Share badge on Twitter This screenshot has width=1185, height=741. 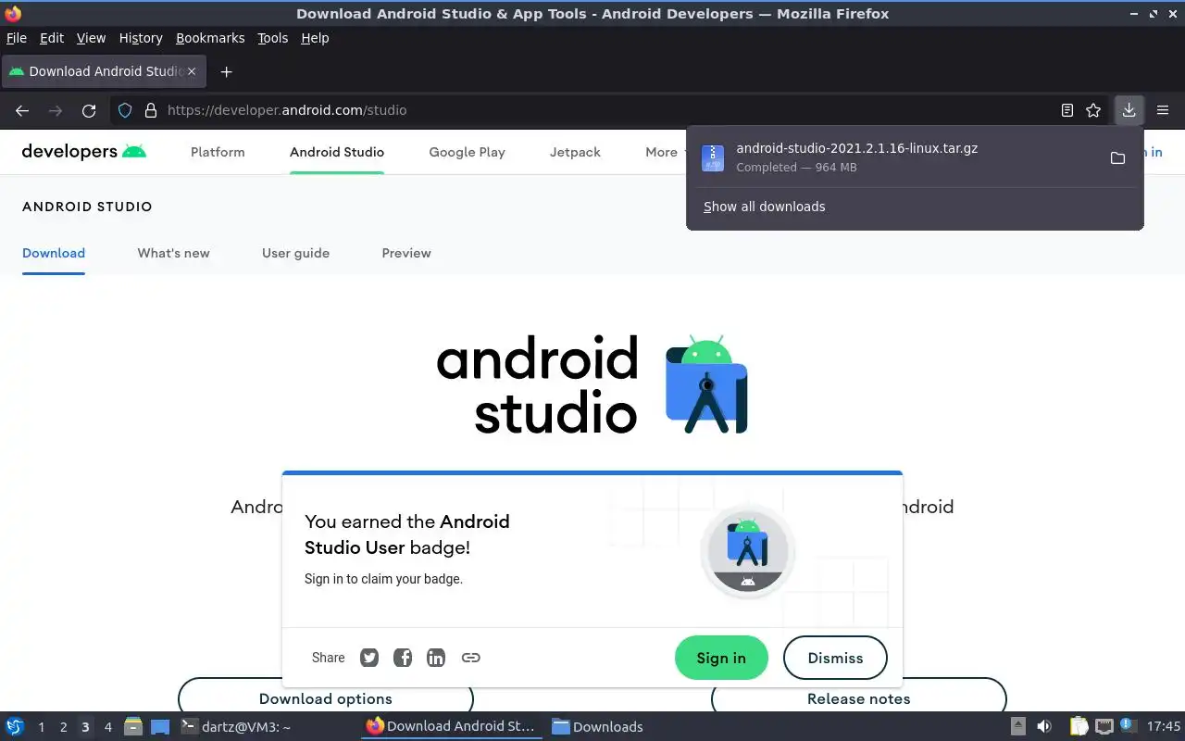pyautogui.click(x=369, y=658)
